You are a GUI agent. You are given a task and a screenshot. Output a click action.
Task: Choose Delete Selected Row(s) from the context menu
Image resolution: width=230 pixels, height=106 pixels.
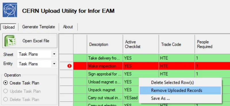pyautogui.click(x=180, y=82)
